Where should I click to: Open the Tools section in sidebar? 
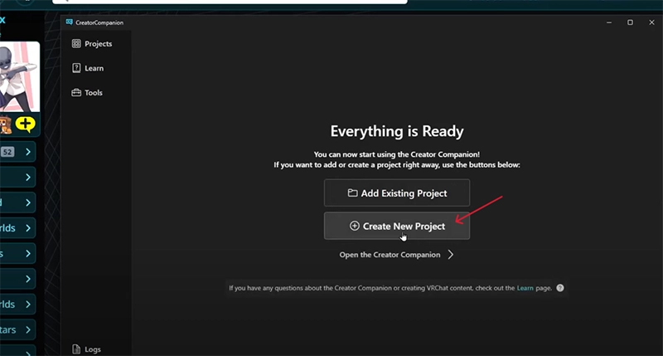pos(88,93)
